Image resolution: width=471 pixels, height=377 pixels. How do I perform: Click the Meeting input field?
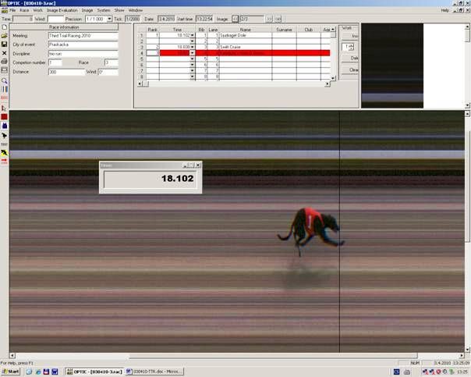tap(83, 36)
